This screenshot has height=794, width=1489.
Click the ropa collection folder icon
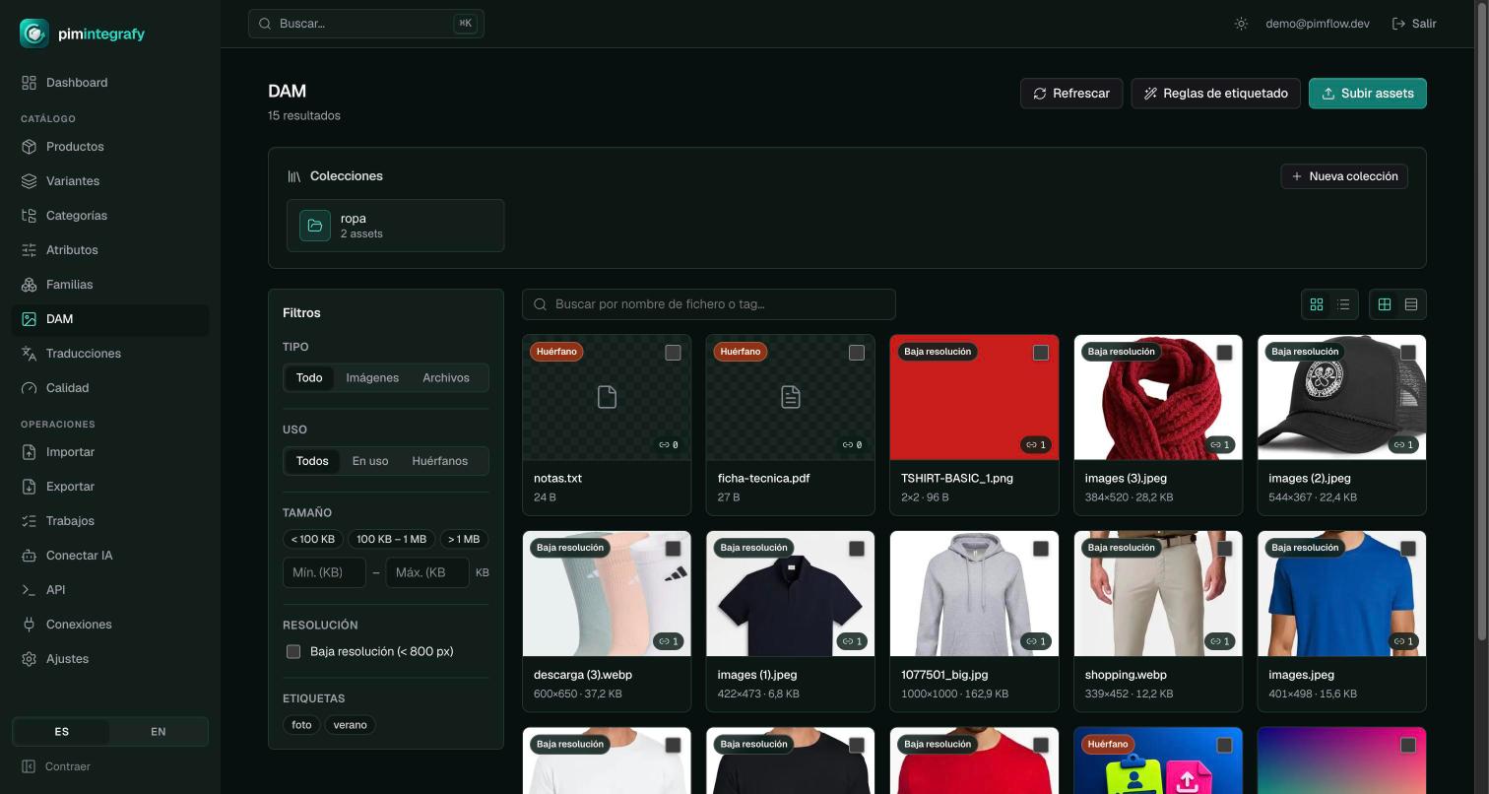[x=315, y=226]
